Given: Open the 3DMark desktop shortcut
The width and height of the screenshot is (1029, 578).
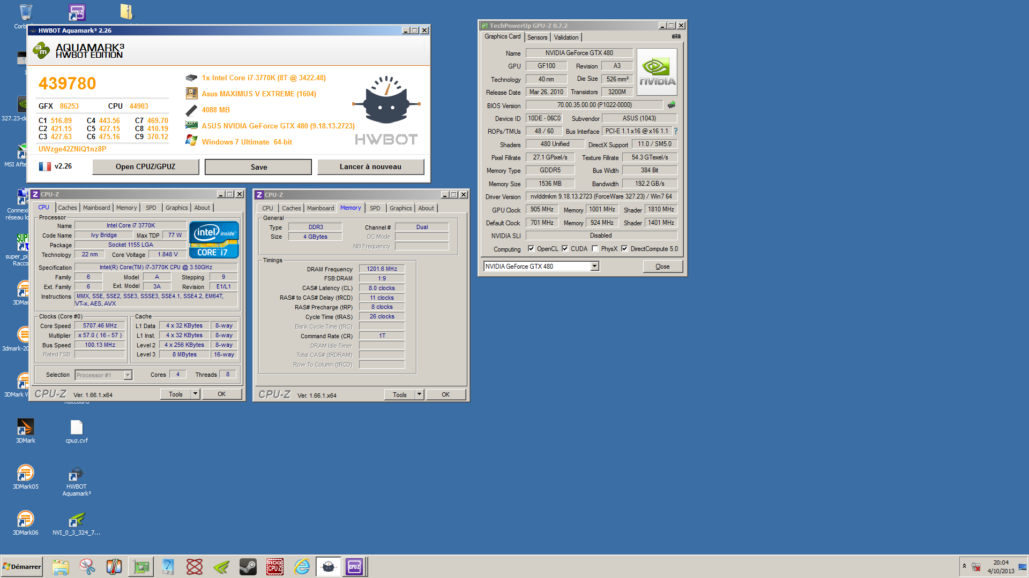Looking at the screenshot, I should coord(25,431).
